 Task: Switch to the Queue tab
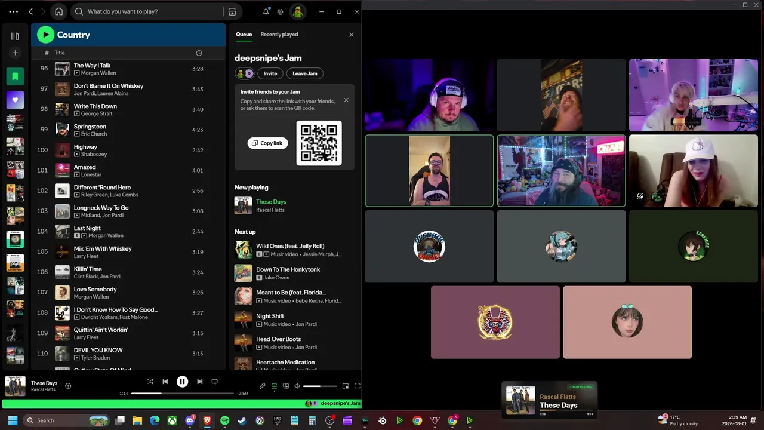[x=244, y=35]
